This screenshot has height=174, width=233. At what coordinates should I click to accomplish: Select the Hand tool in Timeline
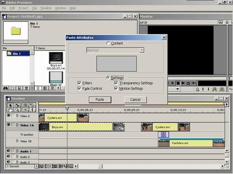tap(10, 110)
